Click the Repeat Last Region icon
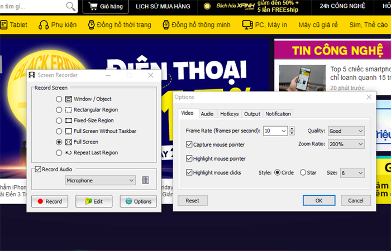 click(x=68, y=153)
